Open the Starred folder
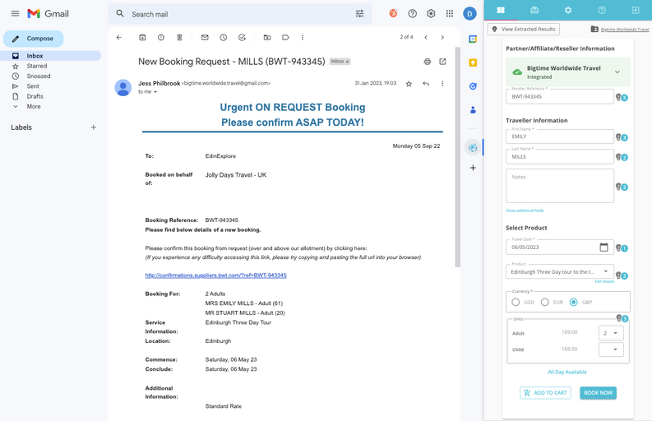Screen dimensions: 652x421 pos(37,66)
